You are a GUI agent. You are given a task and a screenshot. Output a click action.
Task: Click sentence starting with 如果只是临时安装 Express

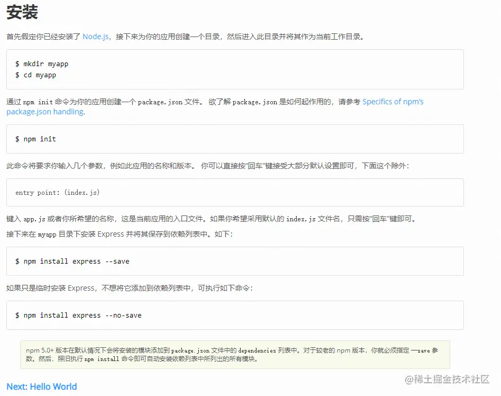pyautogui.click(x=130, y=289)
